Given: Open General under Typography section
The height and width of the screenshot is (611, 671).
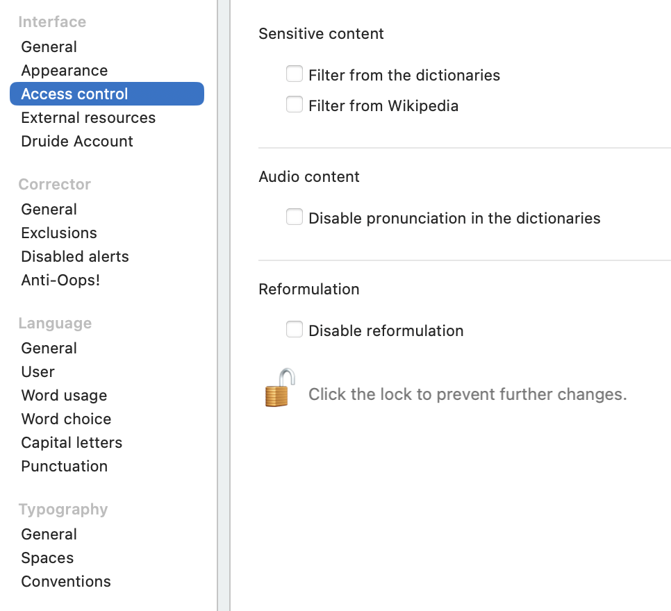Looking at the screenshot, I should point(49,535).
